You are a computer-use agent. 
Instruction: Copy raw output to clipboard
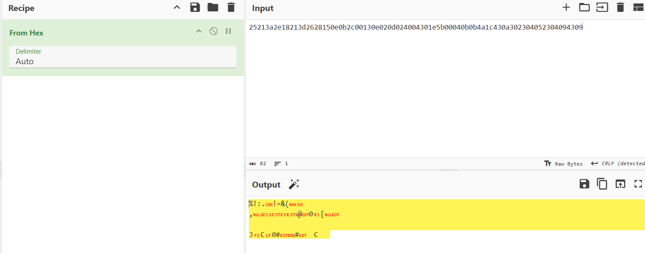click(602, 184)
